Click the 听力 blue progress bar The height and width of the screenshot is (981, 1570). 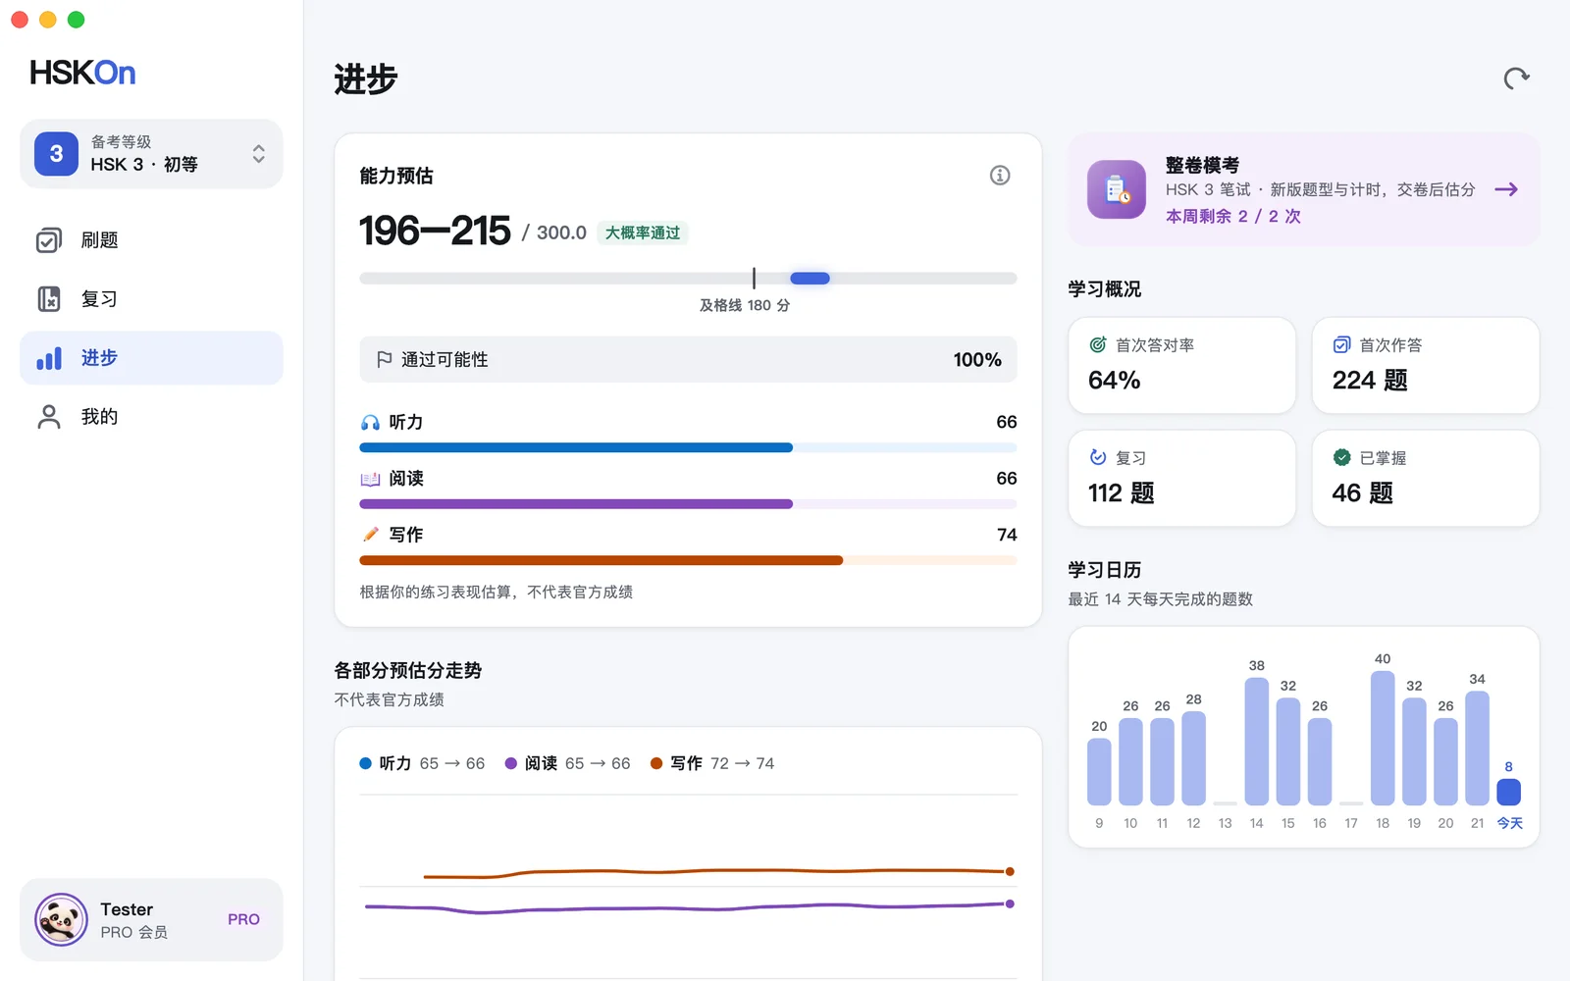(x=576, y=447)
